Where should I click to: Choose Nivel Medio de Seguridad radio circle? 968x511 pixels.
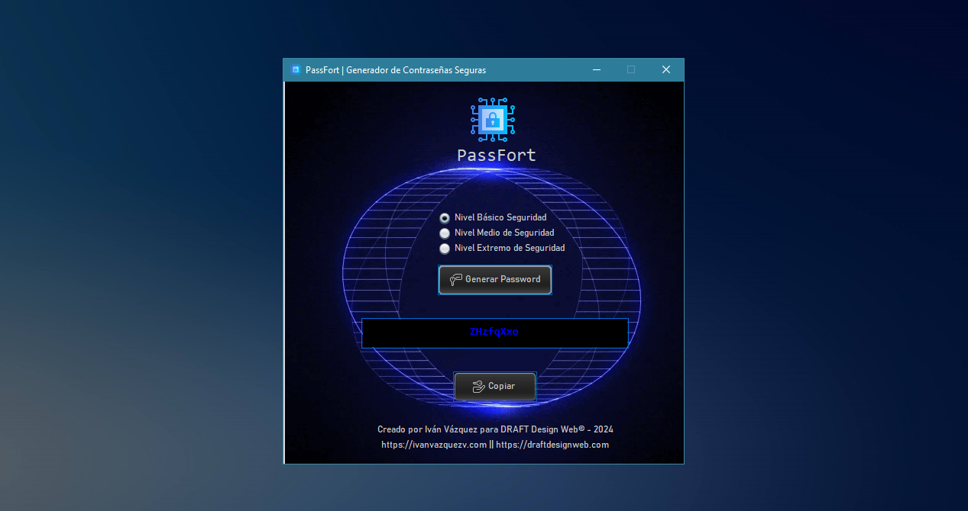click(x=445, y=233)
